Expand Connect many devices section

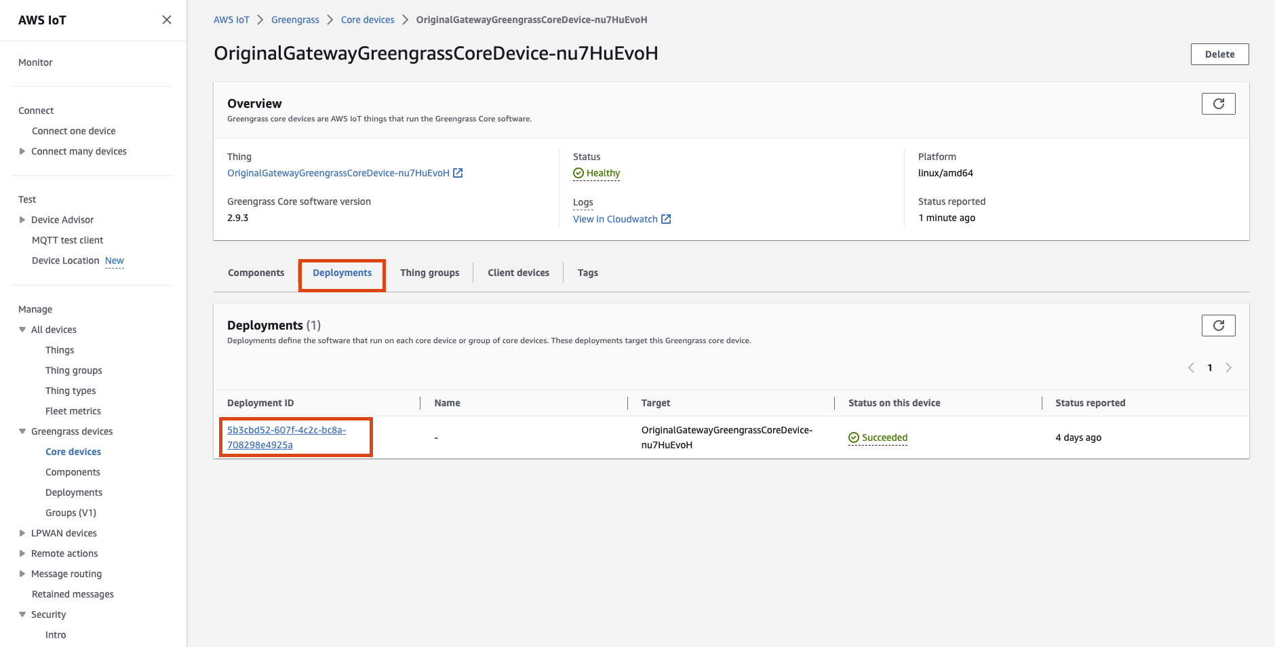(x=22, y=151)
